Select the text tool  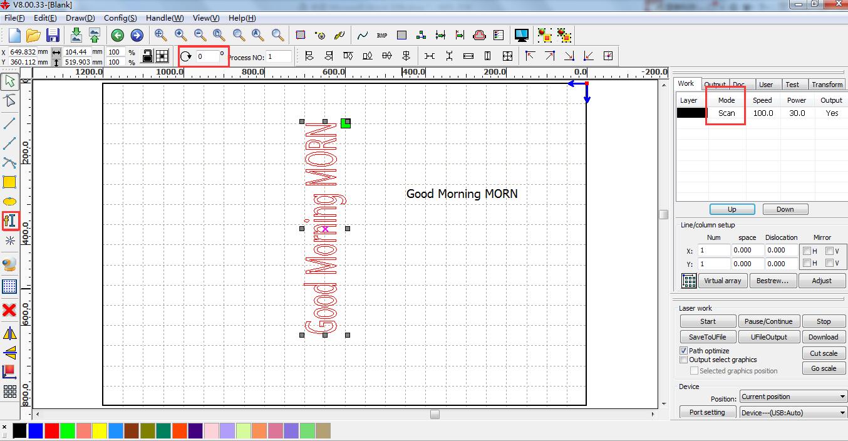(9, 220)
